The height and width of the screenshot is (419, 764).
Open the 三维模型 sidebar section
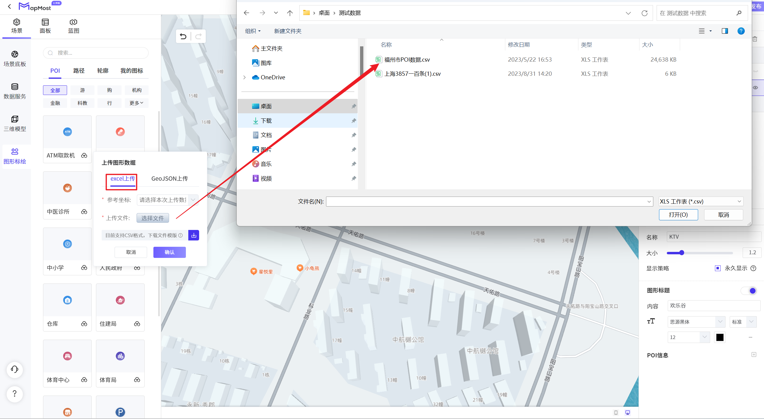click(x=15, y=124)
